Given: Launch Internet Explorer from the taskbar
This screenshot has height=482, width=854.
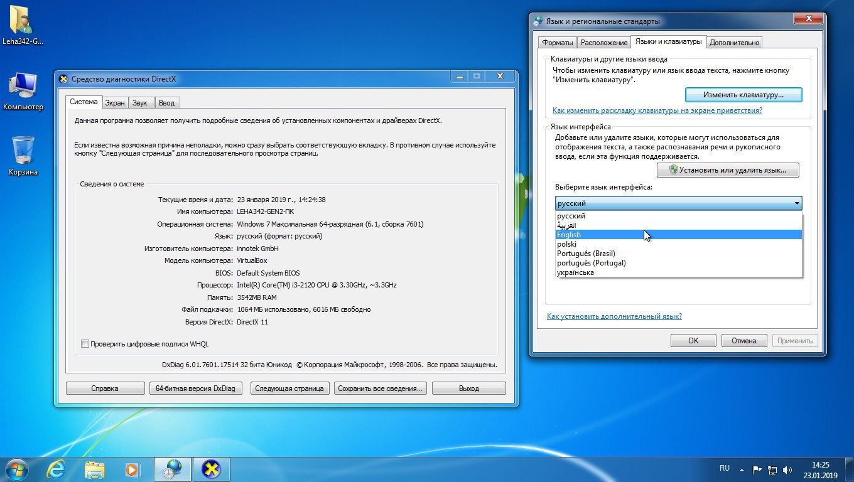Looking at the screenshot, I should pyautogui.click(x=56, y=469).
